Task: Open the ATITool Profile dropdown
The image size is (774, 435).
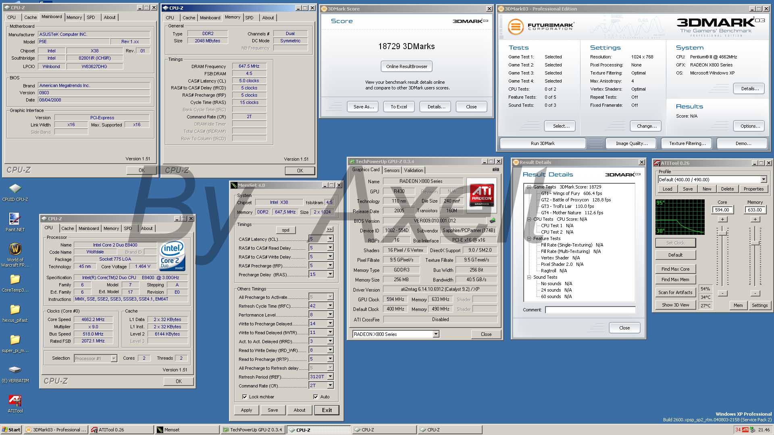Action: [x=764, y=180]
